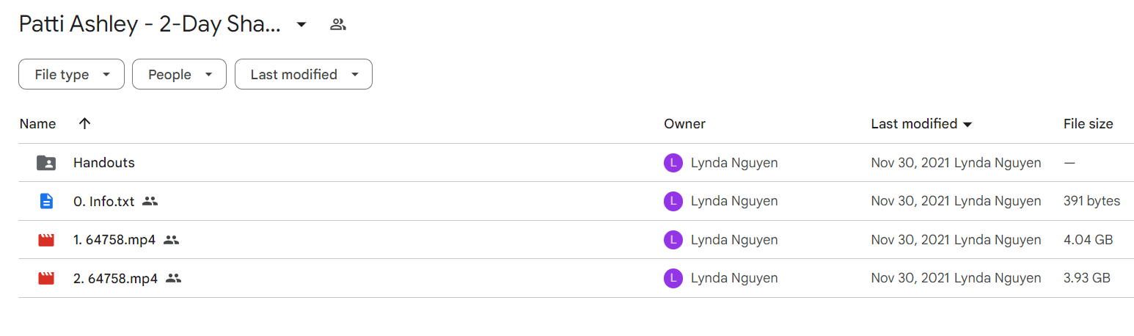The image size is (1134, 336).
Task: Click the shared folder icon next to Handouts
Action: click(x=46, y=163)
